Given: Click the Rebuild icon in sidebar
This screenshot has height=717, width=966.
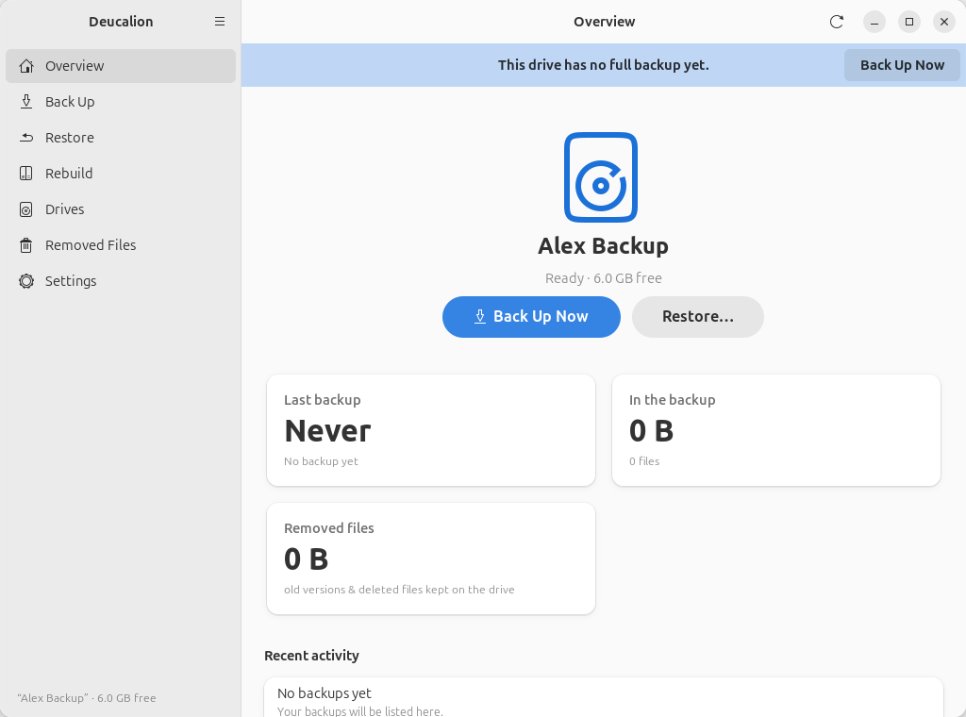Looking at the screenshot, I should pyautogui.click(x=25, y=173).
